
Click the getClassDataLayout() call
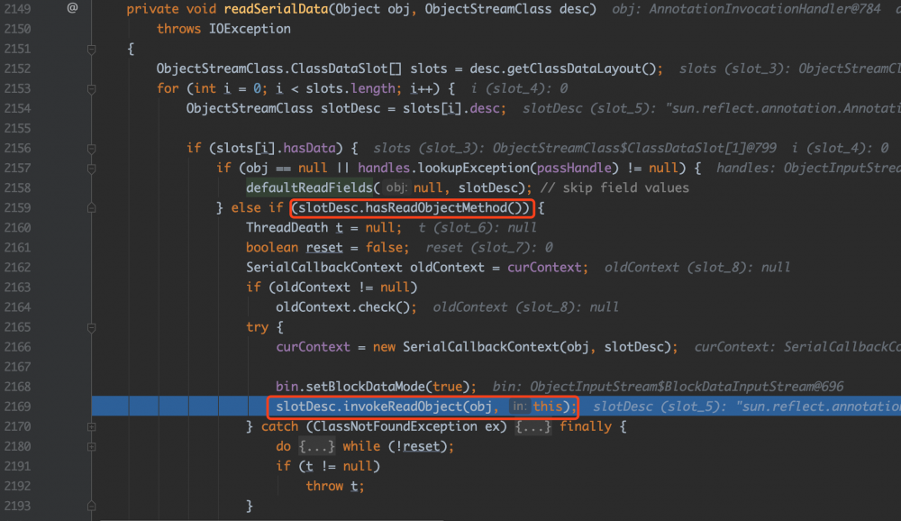point(581,69)
